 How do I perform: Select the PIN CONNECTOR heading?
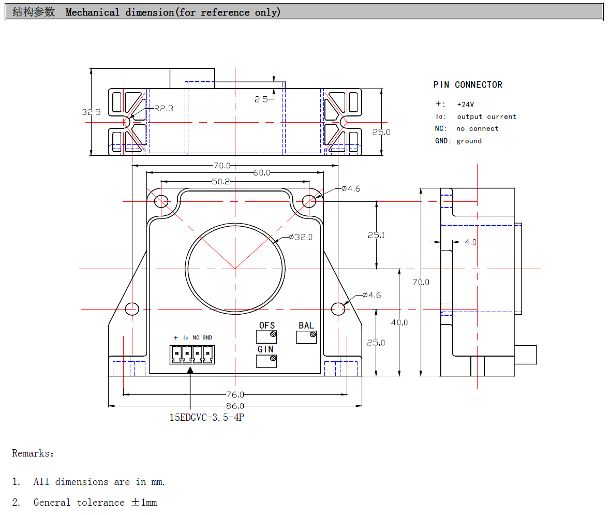468,85
